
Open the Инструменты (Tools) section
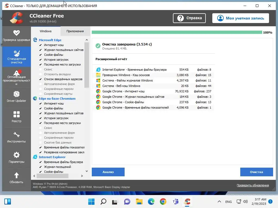(x=16, y=137)
